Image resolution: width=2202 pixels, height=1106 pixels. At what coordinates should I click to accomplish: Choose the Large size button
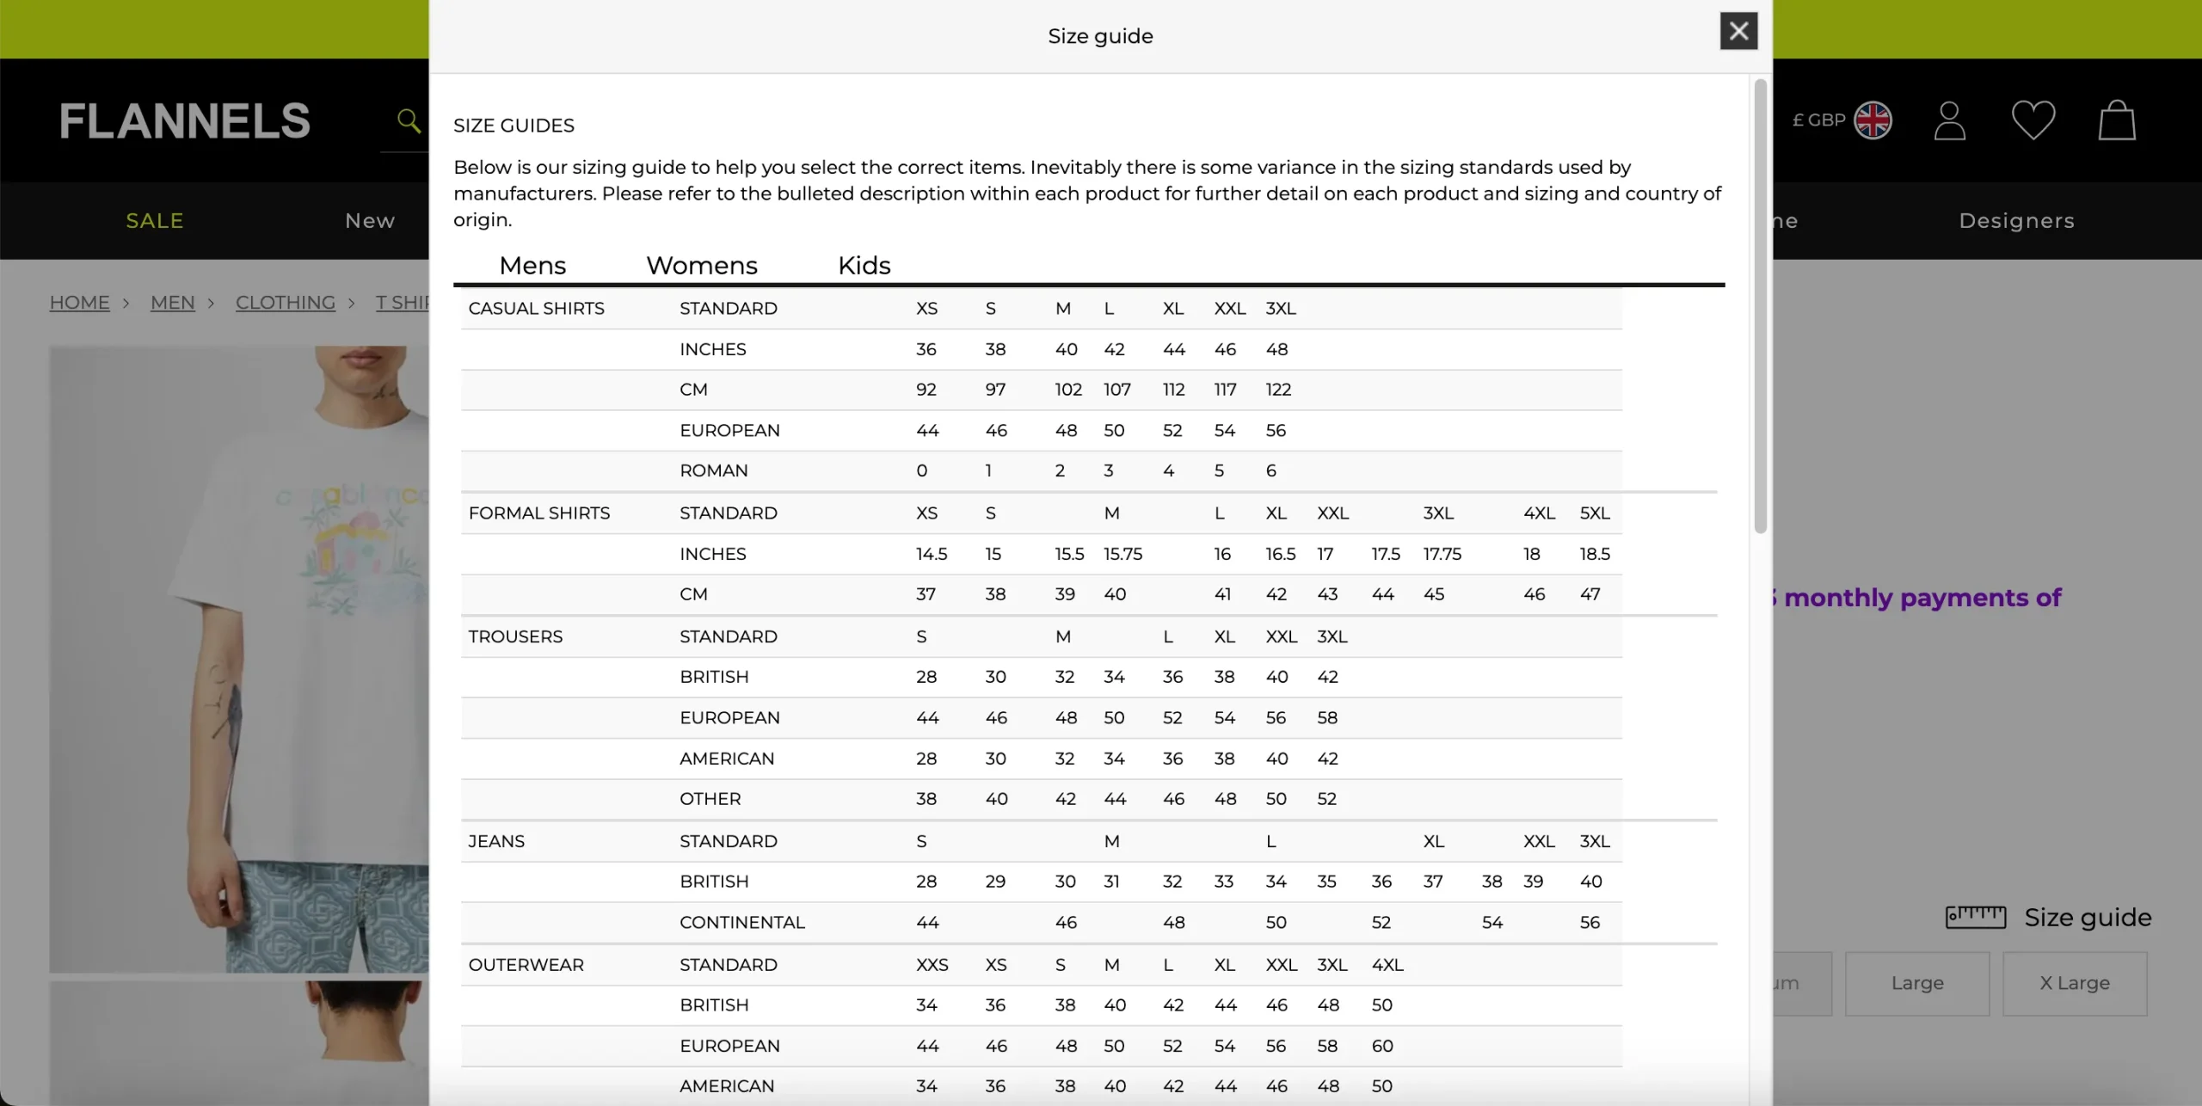(x=1917, y=983)
